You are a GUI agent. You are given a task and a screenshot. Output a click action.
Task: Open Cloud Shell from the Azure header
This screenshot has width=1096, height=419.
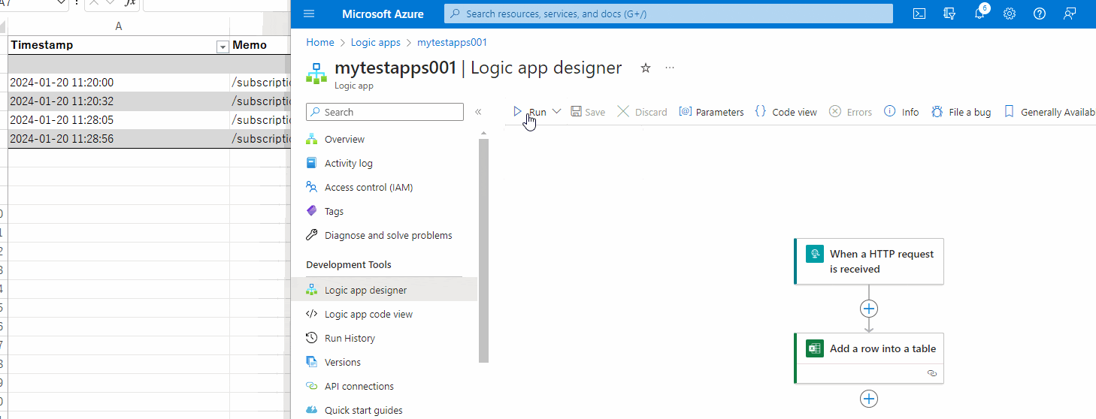tap(919, 14)
